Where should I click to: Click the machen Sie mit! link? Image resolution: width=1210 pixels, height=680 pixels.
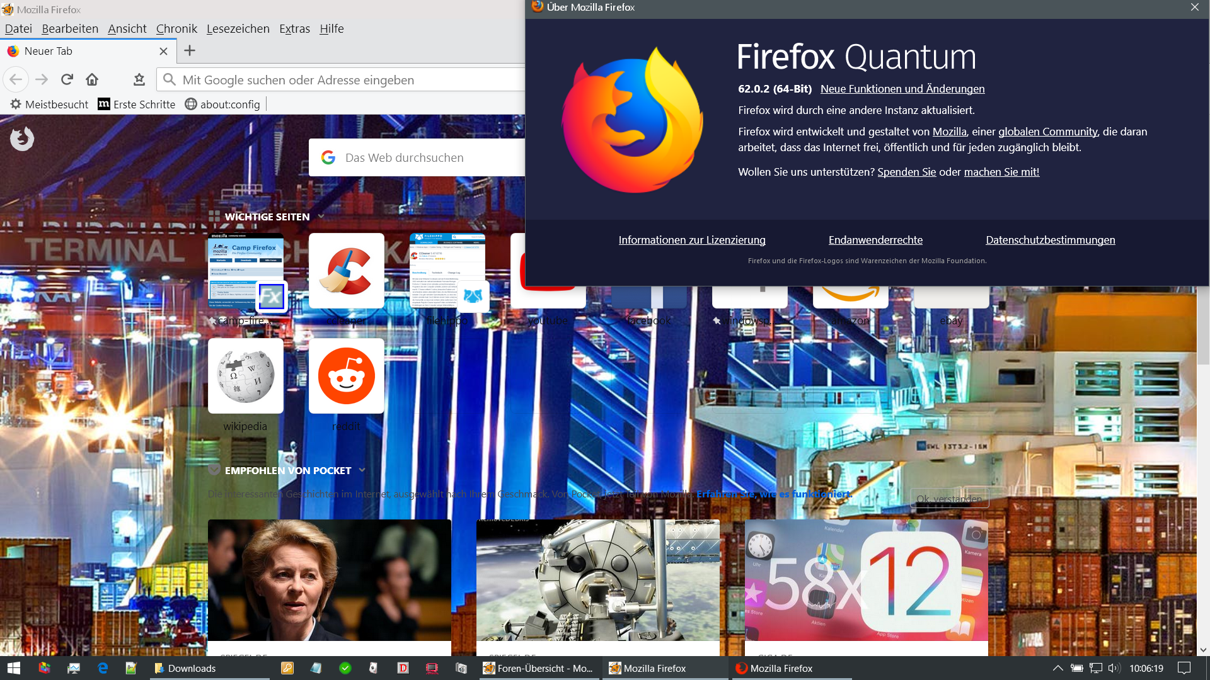coord(1001,172)
